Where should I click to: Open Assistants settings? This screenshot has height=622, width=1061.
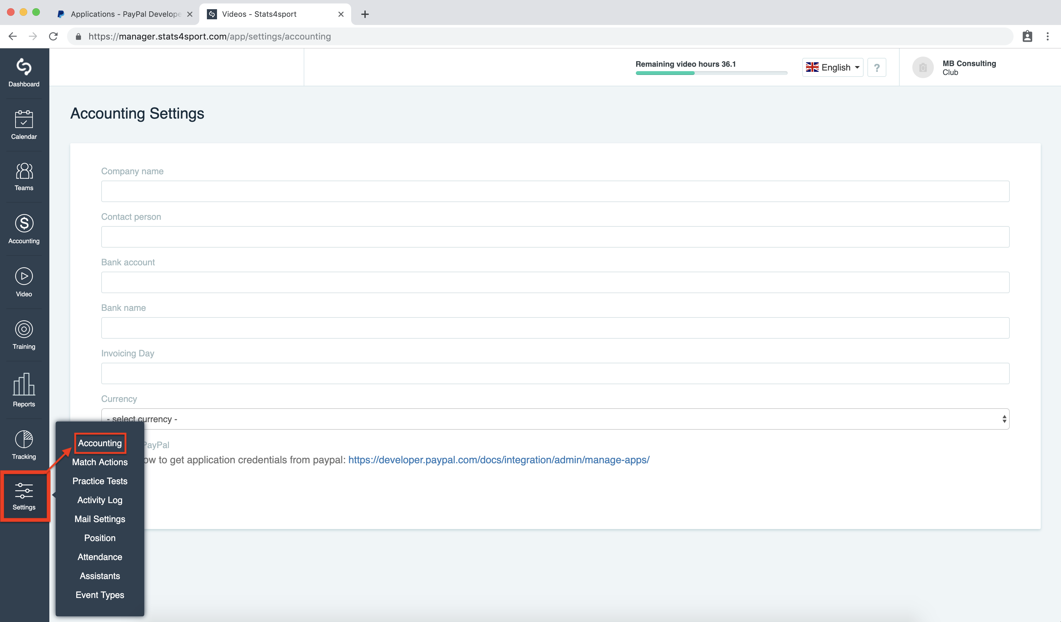pos(100,576)
